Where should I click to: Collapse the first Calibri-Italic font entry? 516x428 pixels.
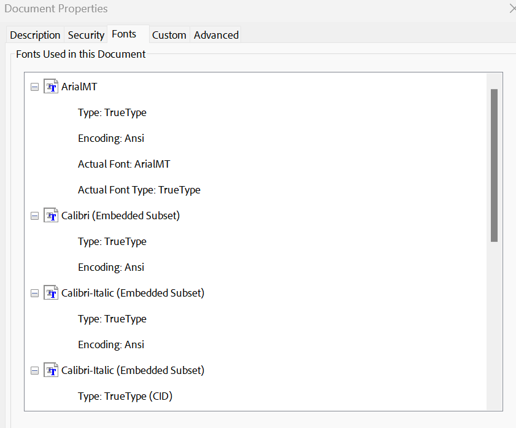[34, 293]
